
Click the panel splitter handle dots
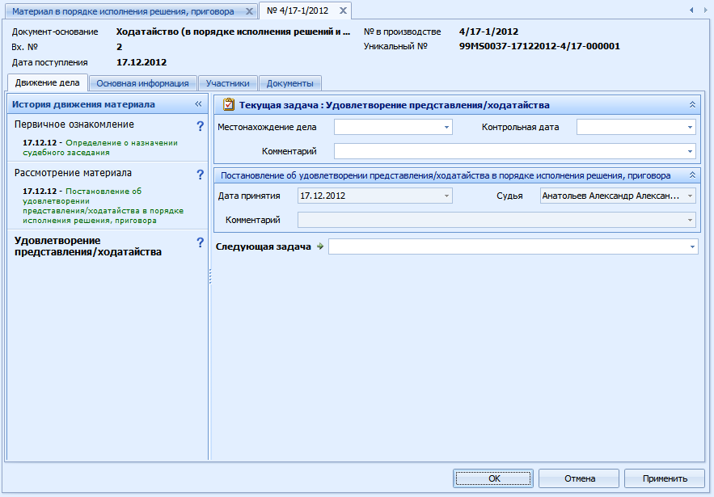(210, 276)
